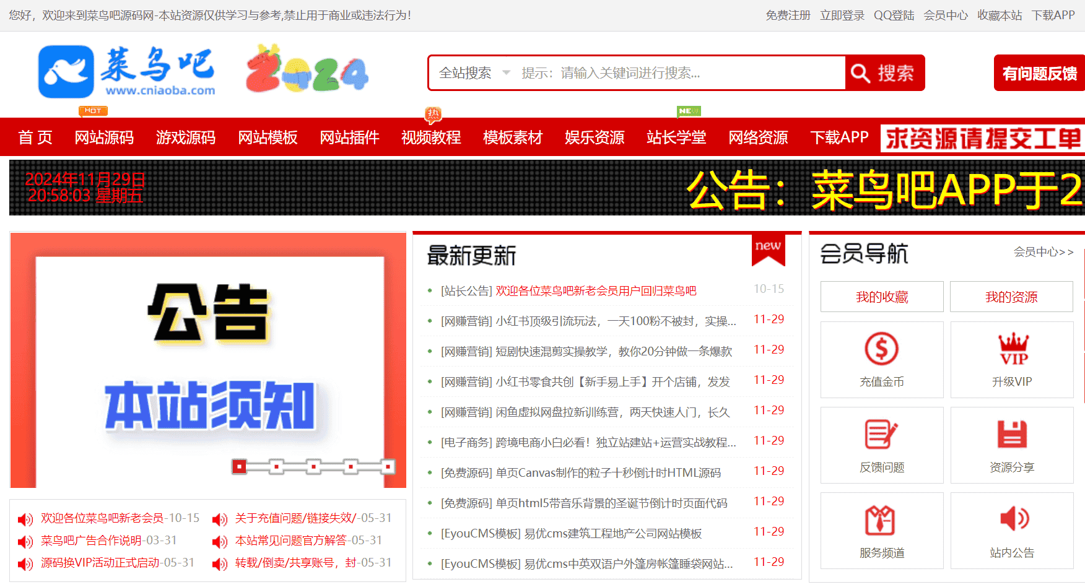Click the 充值金币 coin icon
This screenshot has height=587, width=1085.
[x=881, y=348]
